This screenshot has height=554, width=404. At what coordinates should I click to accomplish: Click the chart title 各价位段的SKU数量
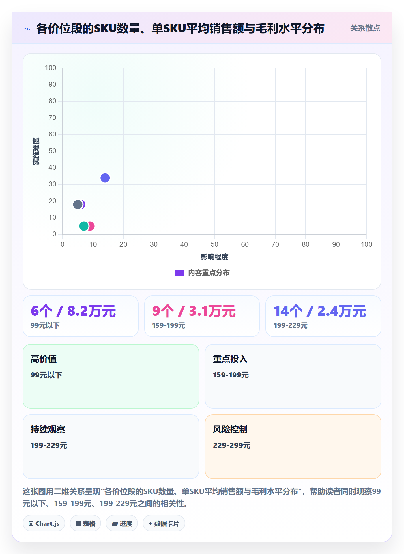tap(180, 29)
